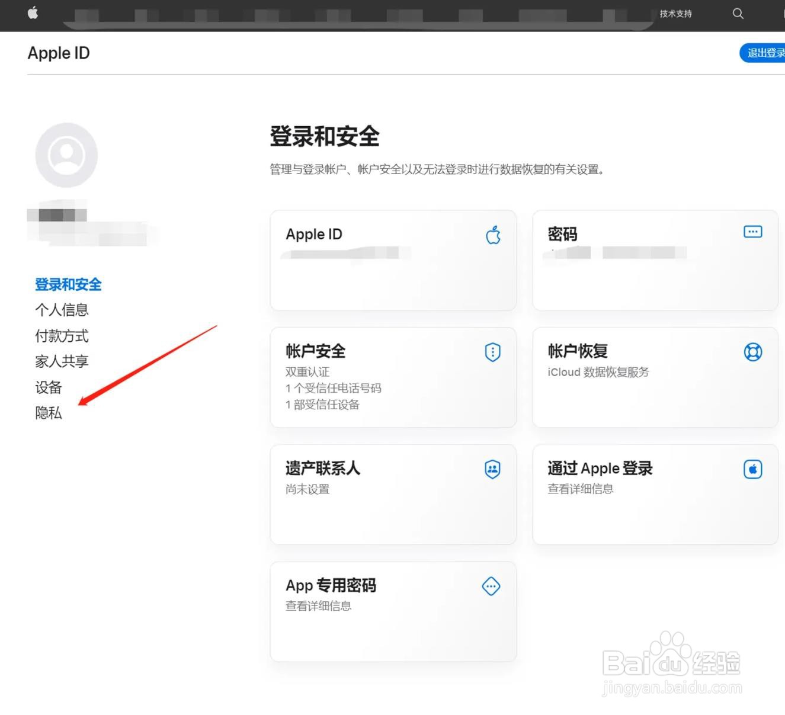
Task: Open the 遗产联系人 card
Action: tap(393, 495)
